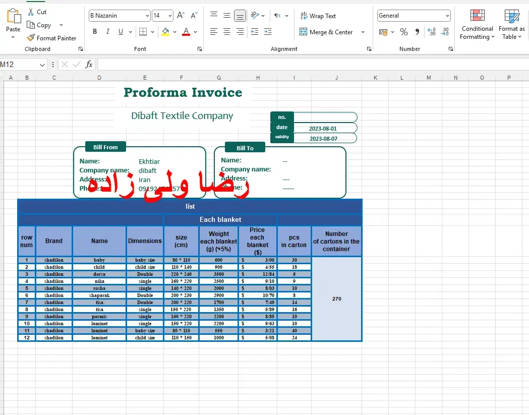The image size is (529, 415).
Task: Click the Increase Decimal icon
Action: point(431,32)
